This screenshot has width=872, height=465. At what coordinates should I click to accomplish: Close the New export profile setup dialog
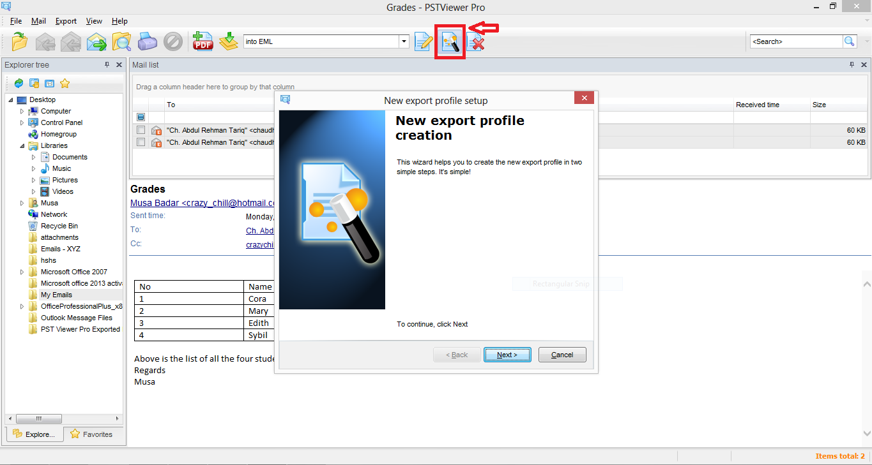tap(585, 98)
